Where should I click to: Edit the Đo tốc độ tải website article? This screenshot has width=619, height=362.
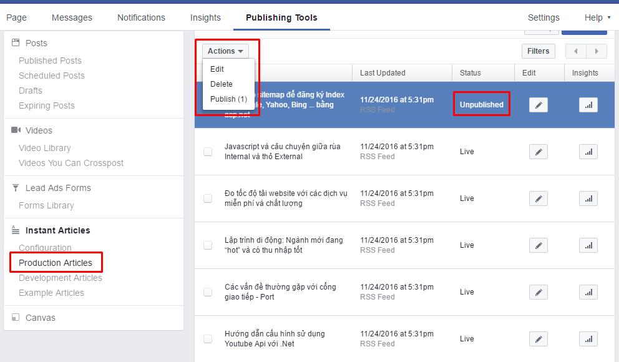538,198
